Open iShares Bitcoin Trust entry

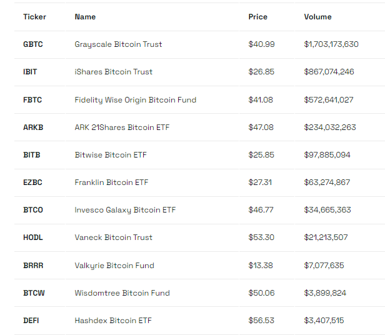point(113,72)
